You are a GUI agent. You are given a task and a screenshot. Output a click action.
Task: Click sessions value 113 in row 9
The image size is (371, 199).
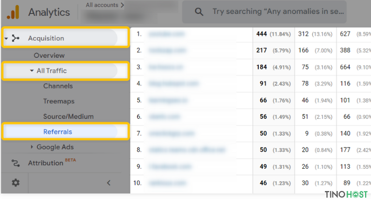click(345, 167)
